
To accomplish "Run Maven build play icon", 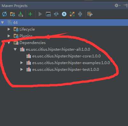I will (x=40, y=14).
